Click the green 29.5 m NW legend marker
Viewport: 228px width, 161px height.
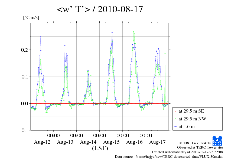(176, 119)
